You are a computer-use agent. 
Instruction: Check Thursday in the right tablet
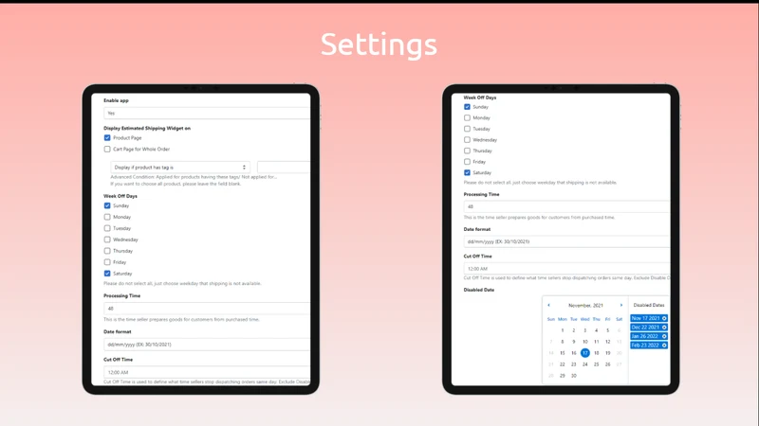click(467, 151)
